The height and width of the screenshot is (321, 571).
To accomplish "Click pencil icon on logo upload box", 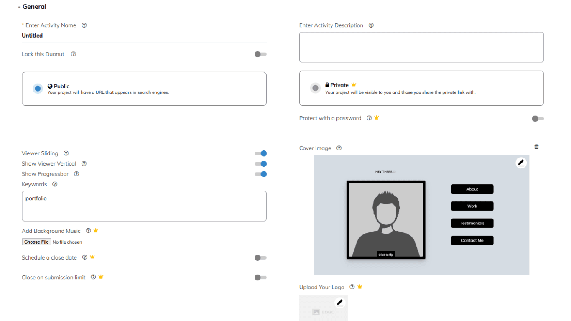I will (340, 303).
